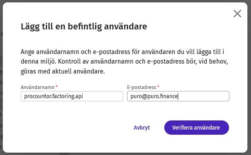The image size is (251, 155).
Task: Click the description line starting with Ange användarnamn
Action: point(122,52)
